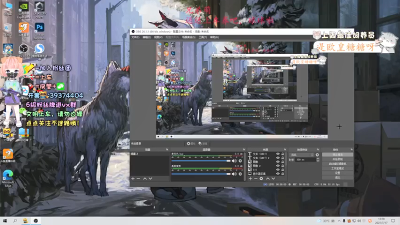The width and height of the screenshot is (400, 225).
Task: Select the Adobe Photoshop desktop icon
Action: [39, 31]
